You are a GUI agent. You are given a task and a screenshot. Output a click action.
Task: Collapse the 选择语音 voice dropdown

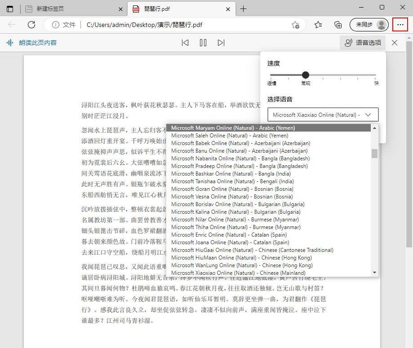(x=323, y=115)
